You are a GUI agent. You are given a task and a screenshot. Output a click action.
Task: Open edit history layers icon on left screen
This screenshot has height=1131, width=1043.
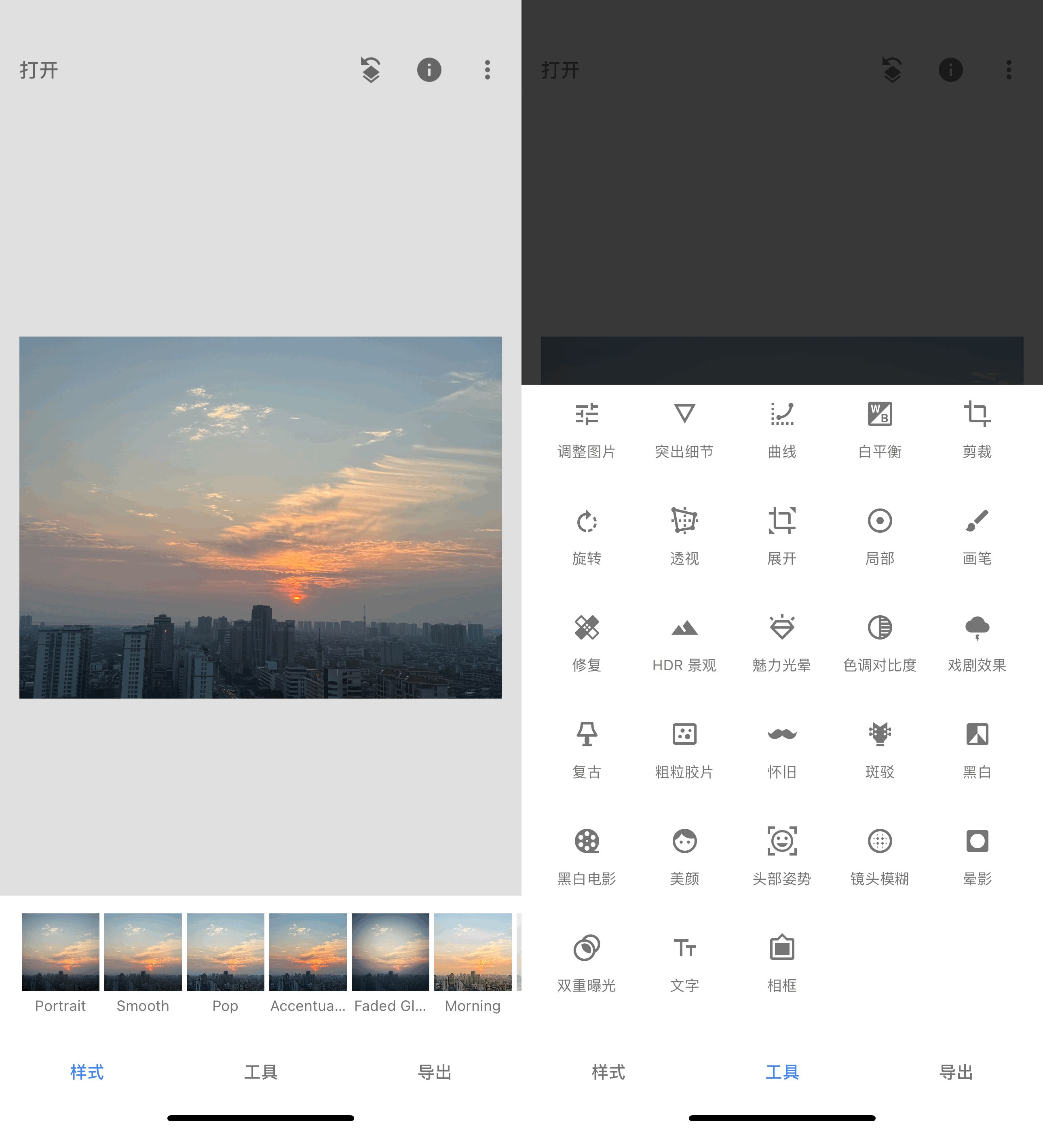click(370, 70)
